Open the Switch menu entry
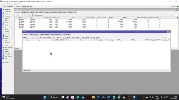 (6, 23)
